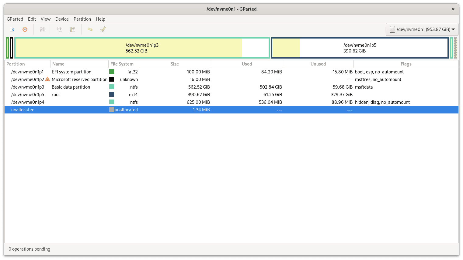Close the GParted window
The width and height of the screenshot is (463, 260).
click(453, 9)
